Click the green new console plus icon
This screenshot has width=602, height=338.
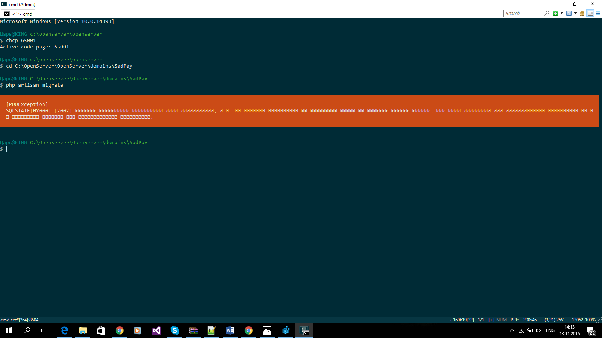pos(555,13)
